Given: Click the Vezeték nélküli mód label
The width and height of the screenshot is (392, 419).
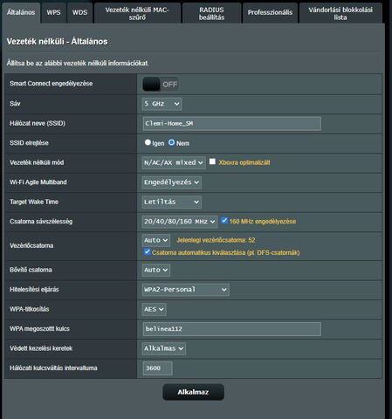Looking at the screenshot, I should pyautogui.click(x=37, y=162).
